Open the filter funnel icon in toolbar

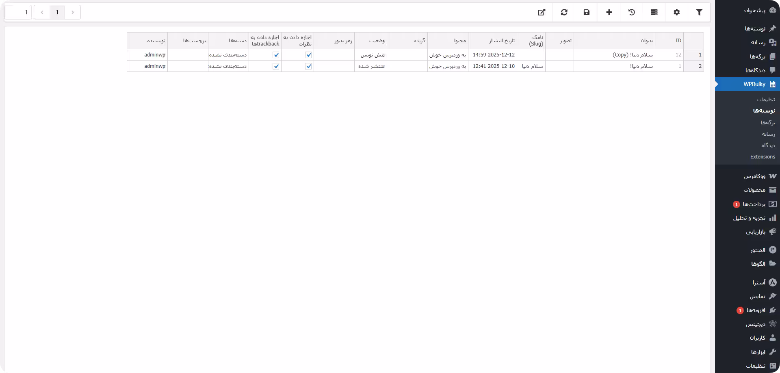coord(699,12)
